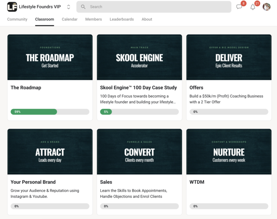Open the Nurture Customers every week thumbnail
The image size is (277, 219).
click(x=229, y=152)
